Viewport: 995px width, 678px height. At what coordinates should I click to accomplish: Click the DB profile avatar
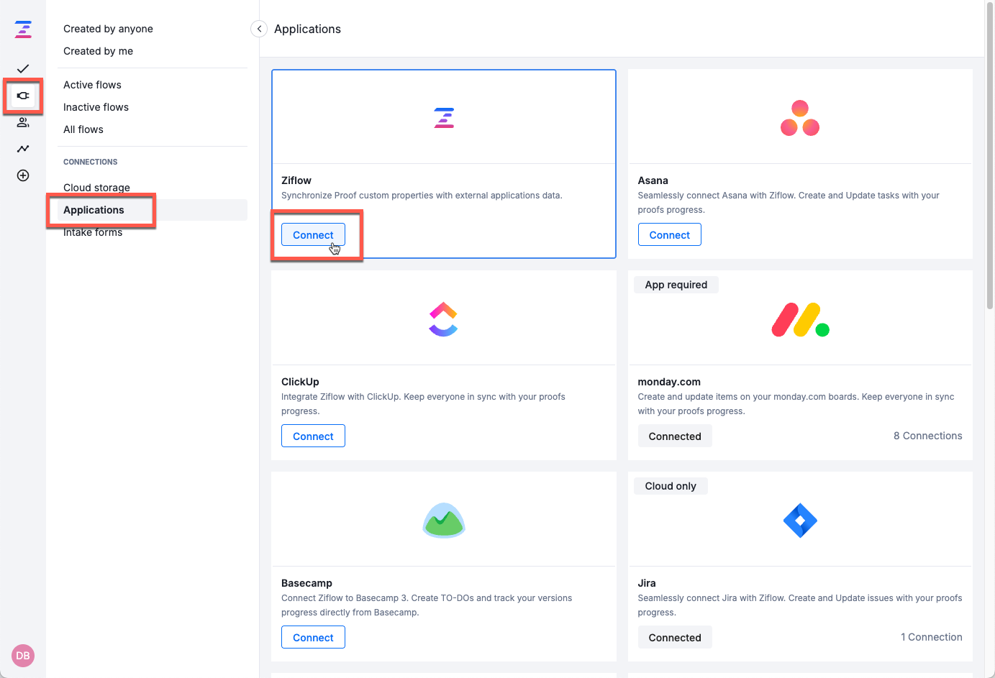click(x=22, y=656)
